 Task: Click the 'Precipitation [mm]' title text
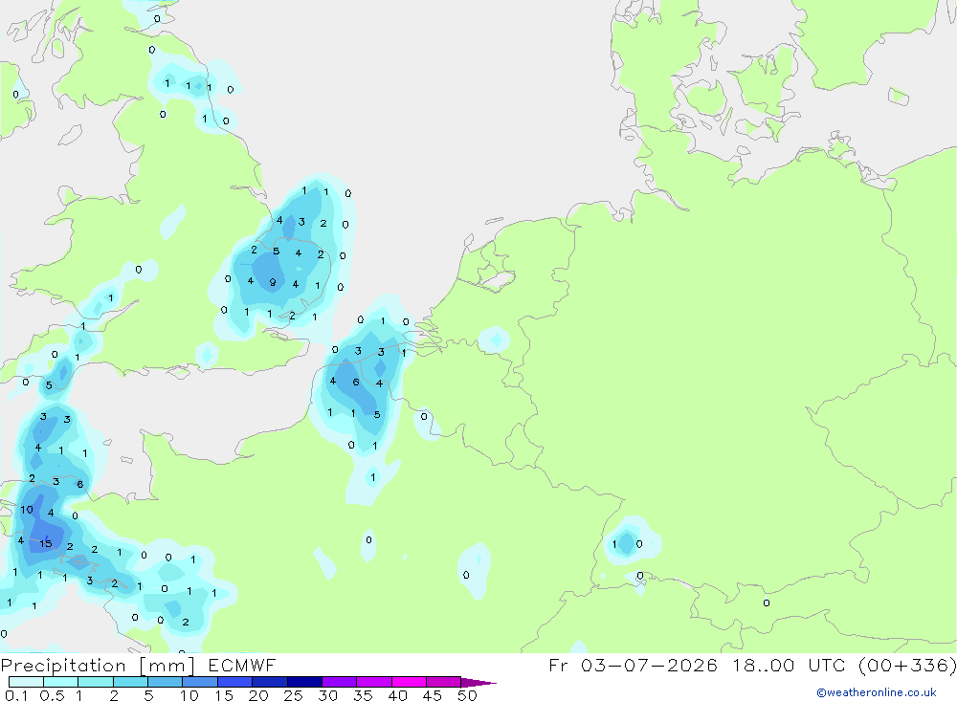coord(98,666)
